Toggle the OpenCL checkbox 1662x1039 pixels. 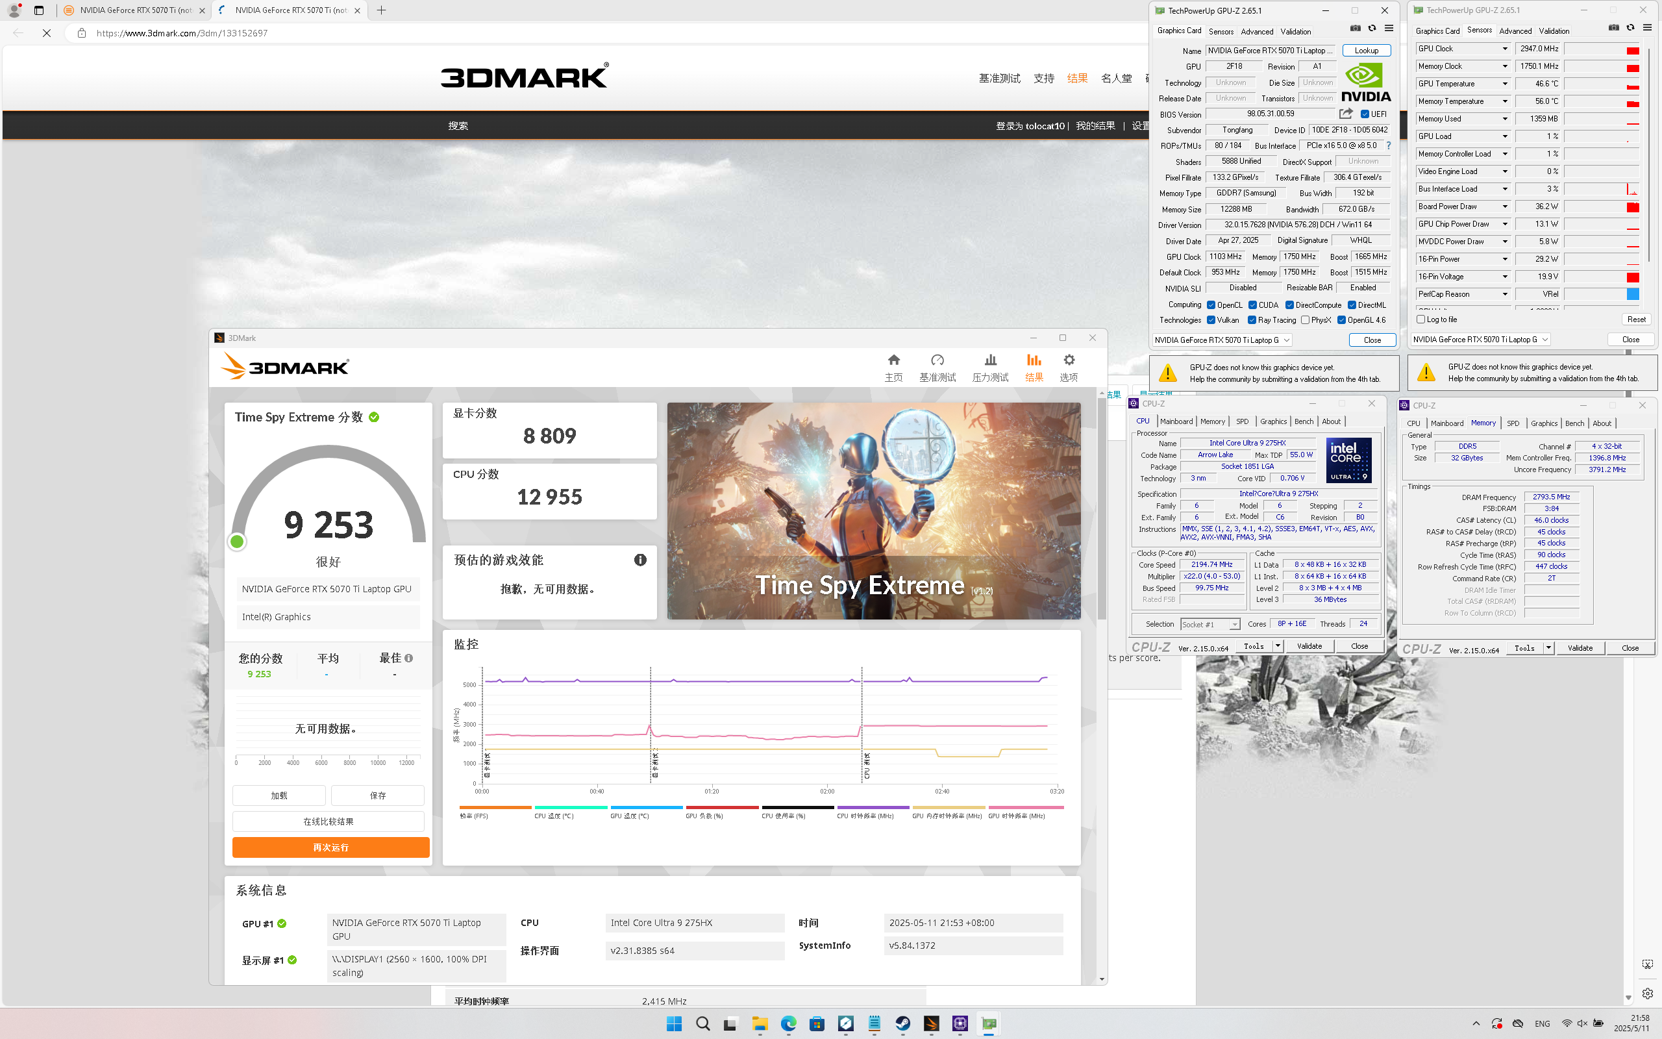point(1211,305)
